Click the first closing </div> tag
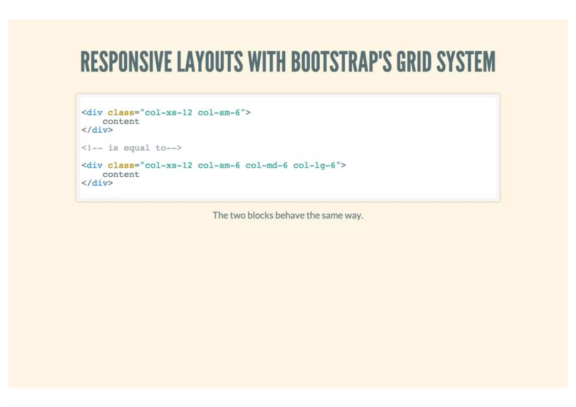The height and width of the screenshot is (407, 576). (x=97, y=130)
